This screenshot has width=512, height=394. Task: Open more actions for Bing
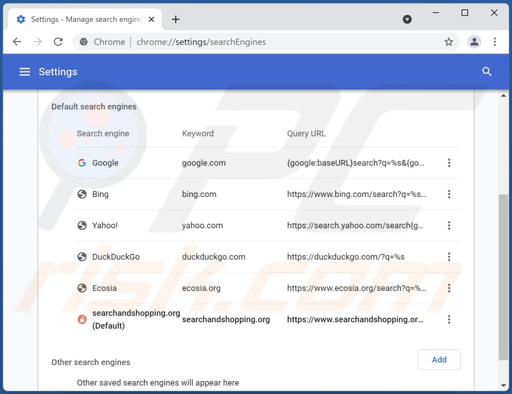[x=449, y=194]
